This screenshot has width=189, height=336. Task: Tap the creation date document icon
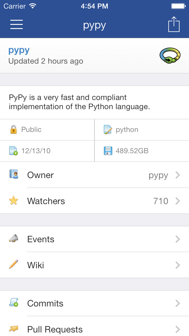point(14,151)
